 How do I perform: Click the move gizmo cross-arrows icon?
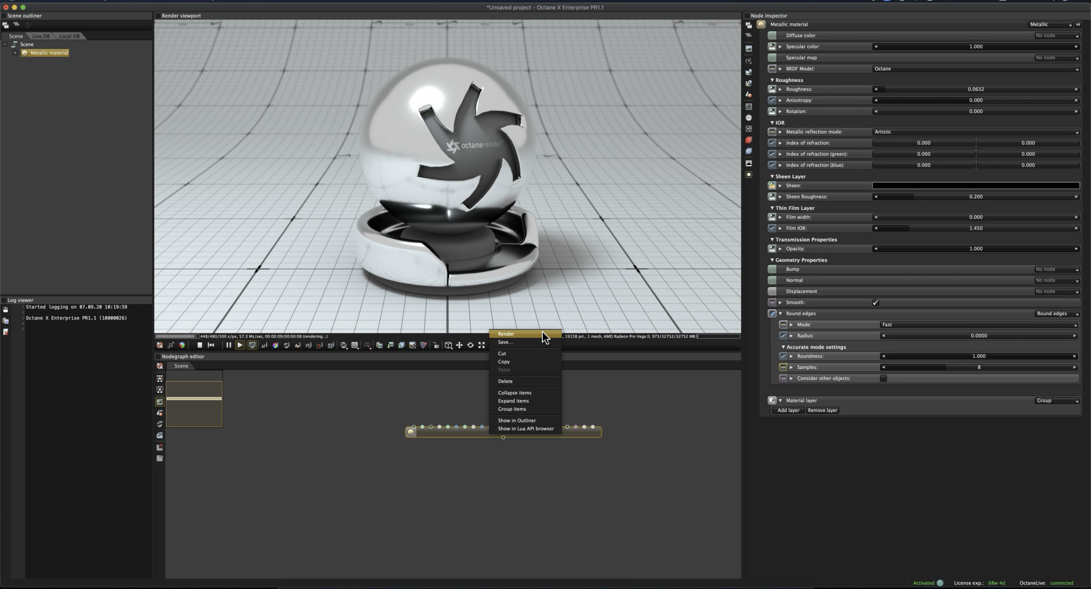pyautogui.click(x=459, y=345)
